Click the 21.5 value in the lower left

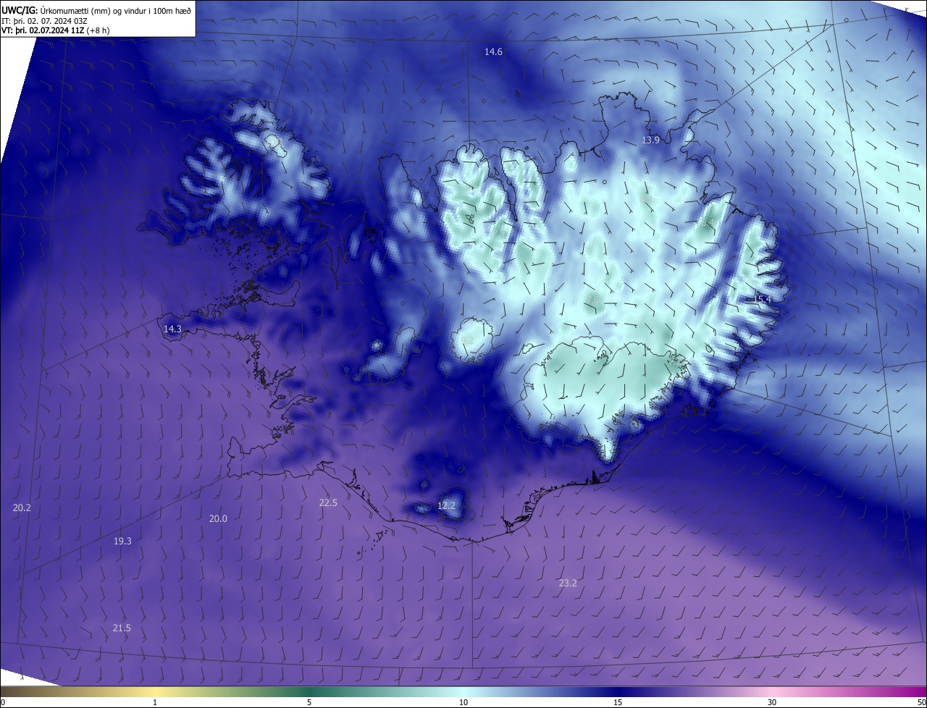(x=122, y=628)
